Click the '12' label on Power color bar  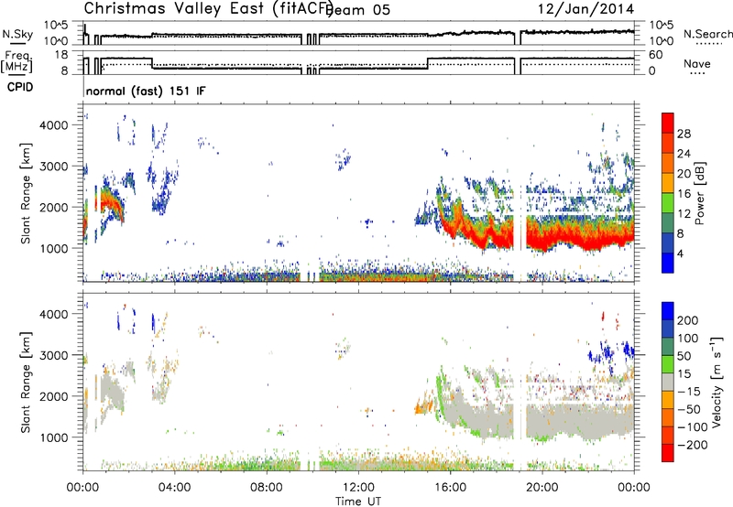click(x=684, y=213)
